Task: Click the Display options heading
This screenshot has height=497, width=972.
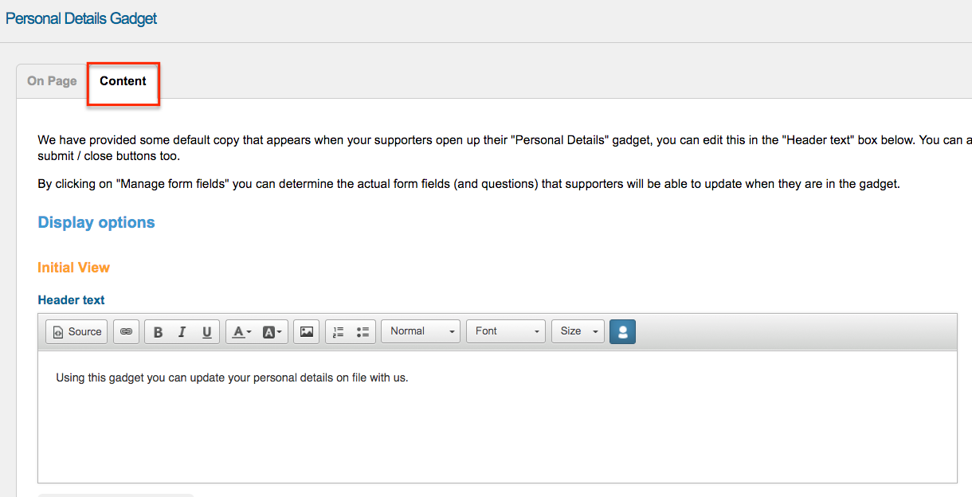Action: [96, 223]
